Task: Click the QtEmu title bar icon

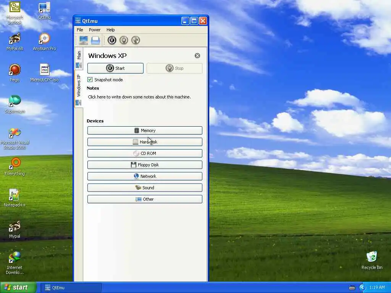Action: (78, 21)
